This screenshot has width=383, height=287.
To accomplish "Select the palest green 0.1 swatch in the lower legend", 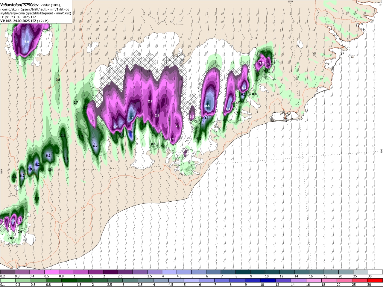I will [7, 280].
